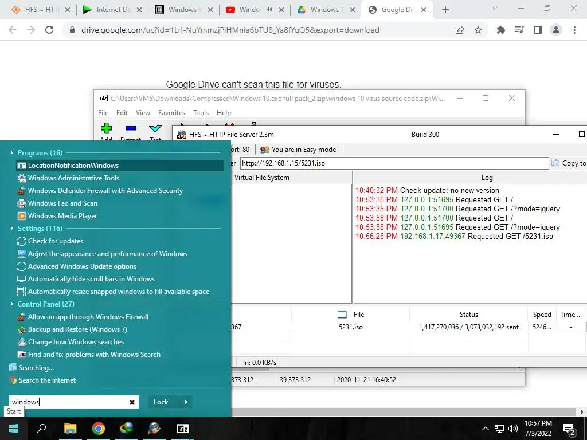The width and height of the screenshot is (587, 440).
Task: Click the HFS URL field with 5231.iso address
Action: (x=394, y=163)
